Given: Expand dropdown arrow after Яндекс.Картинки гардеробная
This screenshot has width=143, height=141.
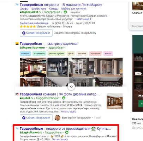Looking at the screenshot, I should click(65, 48).
